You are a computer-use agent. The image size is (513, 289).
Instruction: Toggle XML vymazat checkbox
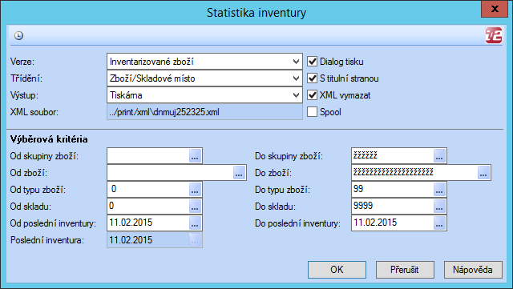pos(312,95)
